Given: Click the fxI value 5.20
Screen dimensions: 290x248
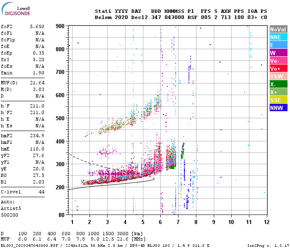Looking at the screenshot, I should [x=39, y=60].
